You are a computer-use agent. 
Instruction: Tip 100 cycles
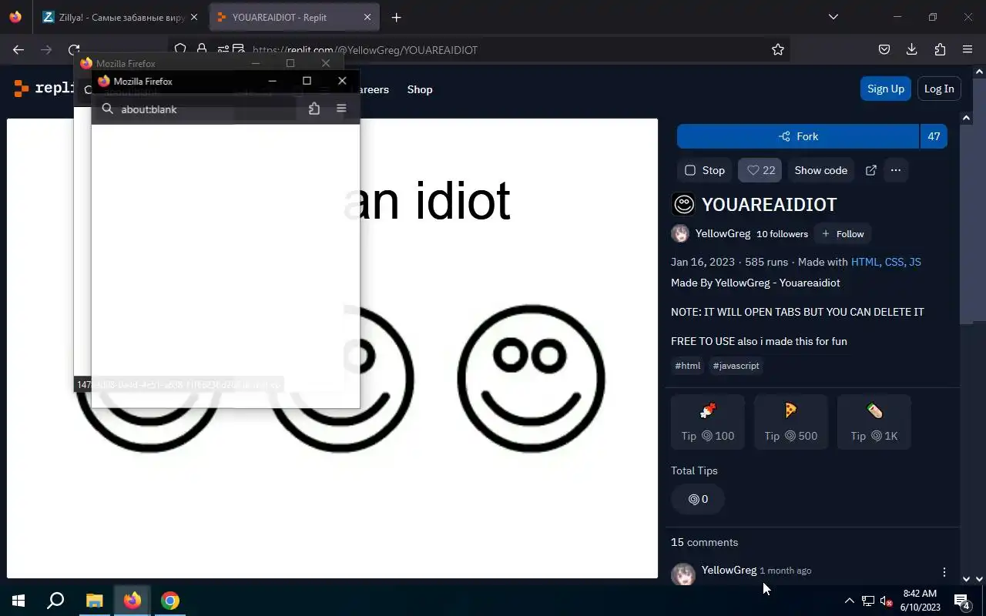click(x=708, y=422)
